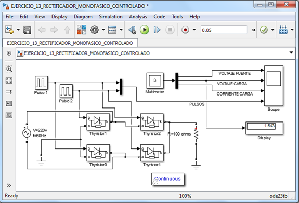Viewport: 299px width, 203px height.
Task: Expand the Record button dropdown arrow
Action: (194, 30)
